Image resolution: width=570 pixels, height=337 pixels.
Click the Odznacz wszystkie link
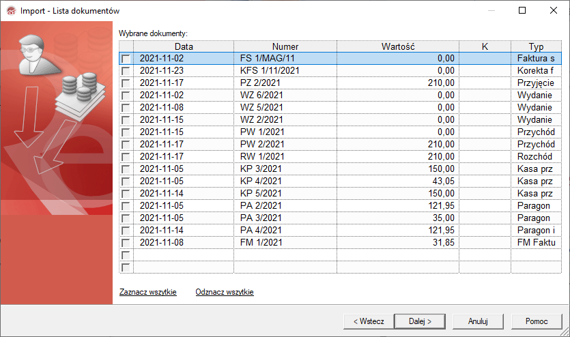click(225, 292)
